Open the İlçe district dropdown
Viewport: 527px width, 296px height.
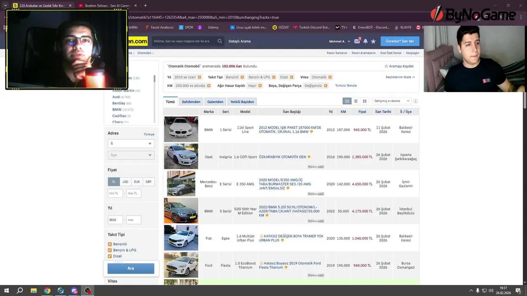click(x=131, y=155)
